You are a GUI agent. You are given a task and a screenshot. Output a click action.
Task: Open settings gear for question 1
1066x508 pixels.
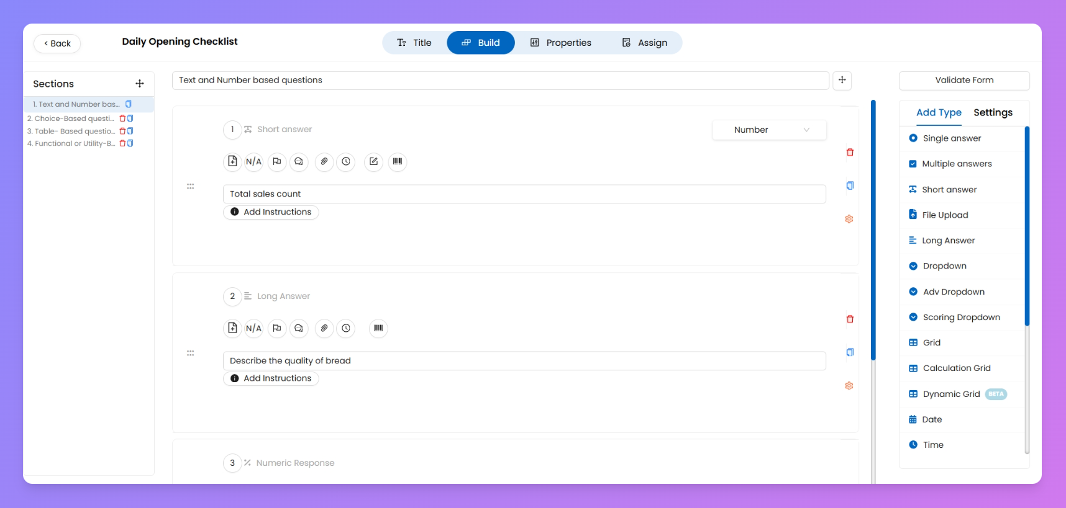849,219
